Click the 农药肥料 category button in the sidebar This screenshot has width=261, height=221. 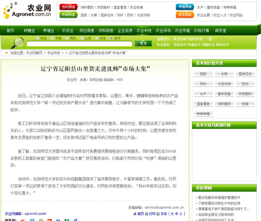[x=245, y=94]
